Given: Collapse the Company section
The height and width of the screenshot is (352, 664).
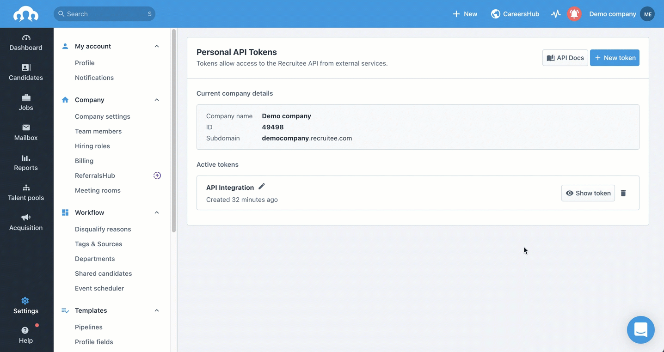Looking at the screenshot, I should pos(157,100).
